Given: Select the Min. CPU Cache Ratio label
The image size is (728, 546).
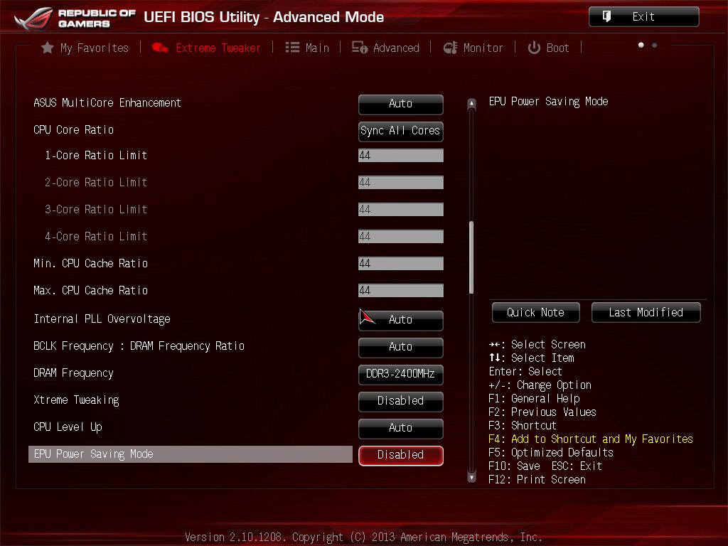Looking at the screenshot, I should [x=90, y=263].
